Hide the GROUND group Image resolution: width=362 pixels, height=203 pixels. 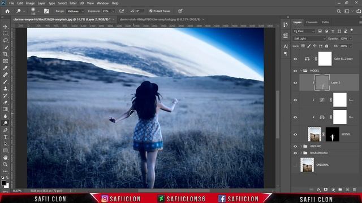(295, 147)
